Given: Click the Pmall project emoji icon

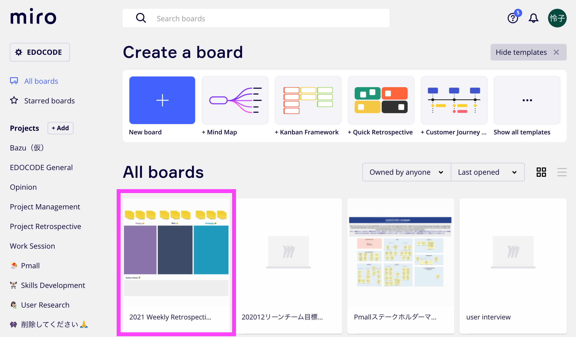Looking at the screenshot, I should (14, 265).
